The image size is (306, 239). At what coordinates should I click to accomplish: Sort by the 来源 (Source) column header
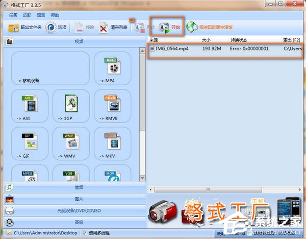(154, 40)
